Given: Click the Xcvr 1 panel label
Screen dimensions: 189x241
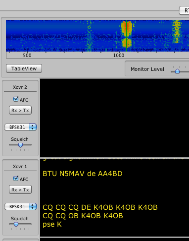Looking at the screenshot, I should 20,167.
